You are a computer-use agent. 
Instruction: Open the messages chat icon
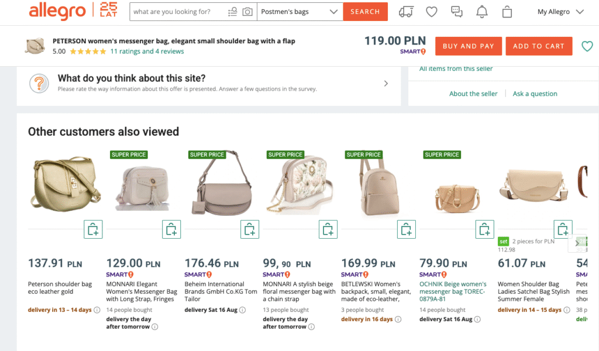tap(456, 12)
